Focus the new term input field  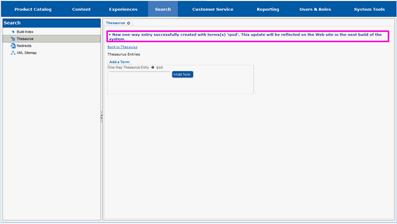[x=139, y=74]
